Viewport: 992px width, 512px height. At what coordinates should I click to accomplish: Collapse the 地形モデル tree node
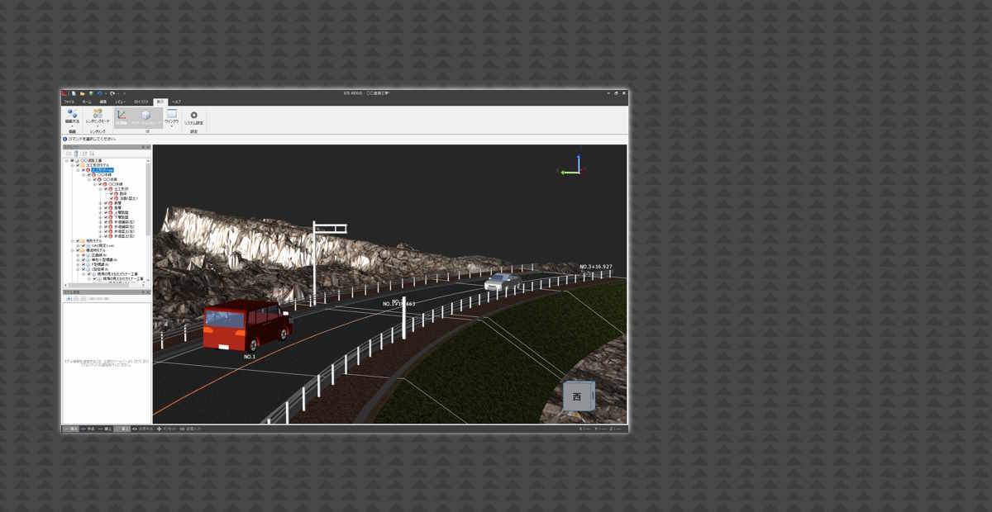[x=72, y=241]
